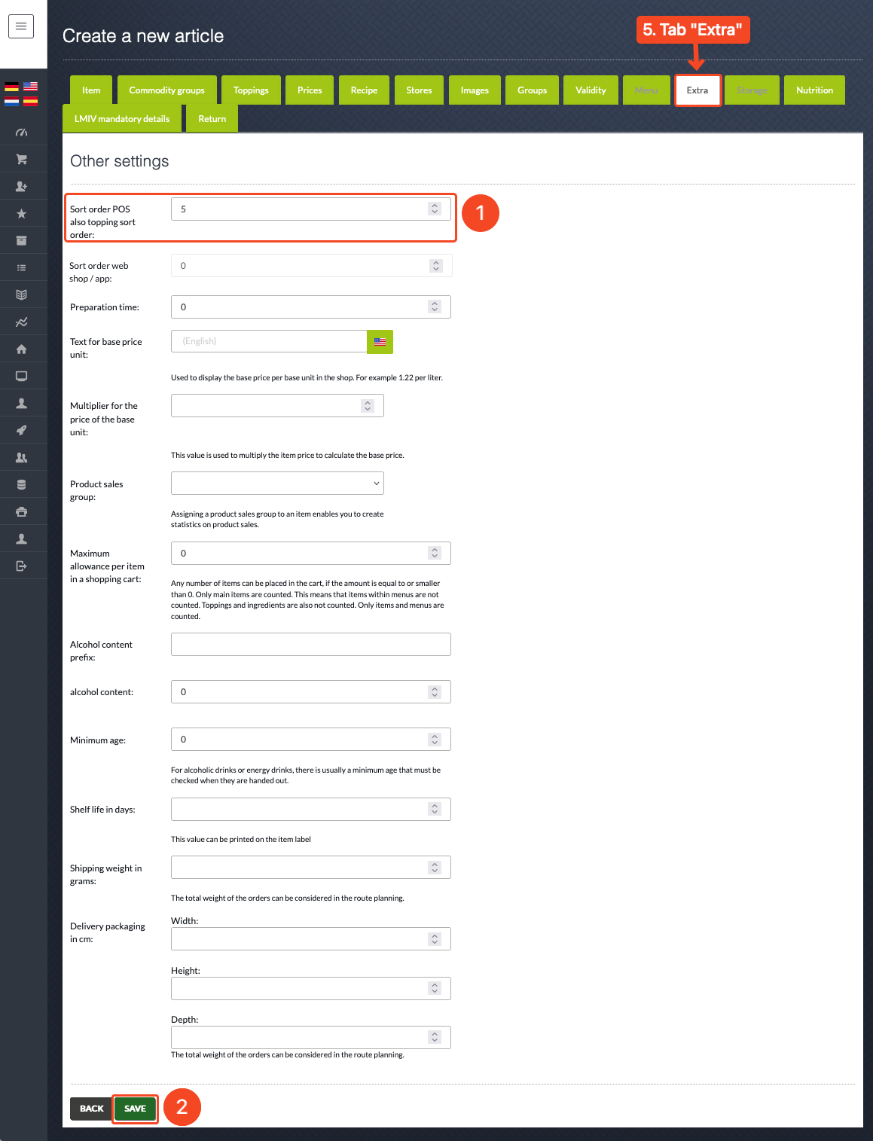Viewport: 873px width, 1141px height.
Task: Click the BACK button
Action: (91, 1109)
